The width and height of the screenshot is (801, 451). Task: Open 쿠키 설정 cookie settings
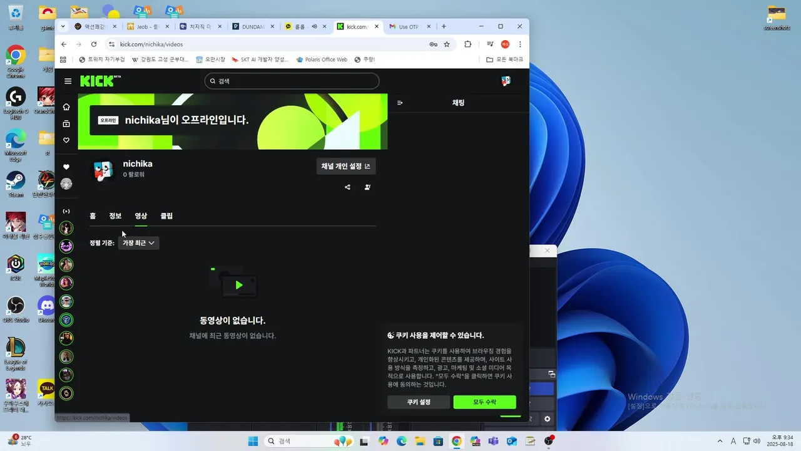pyautogui.click(x=418, y=402)
